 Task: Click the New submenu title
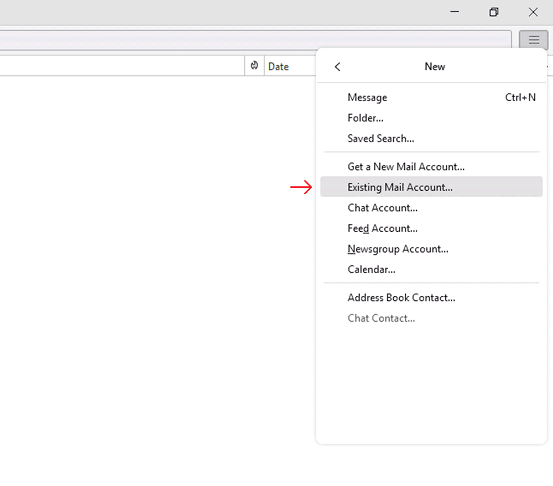(435, 66)
